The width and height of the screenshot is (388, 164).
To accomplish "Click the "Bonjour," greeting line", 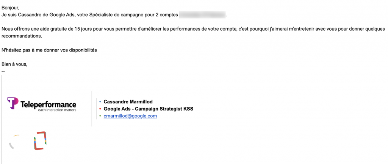I will [10, 8].
